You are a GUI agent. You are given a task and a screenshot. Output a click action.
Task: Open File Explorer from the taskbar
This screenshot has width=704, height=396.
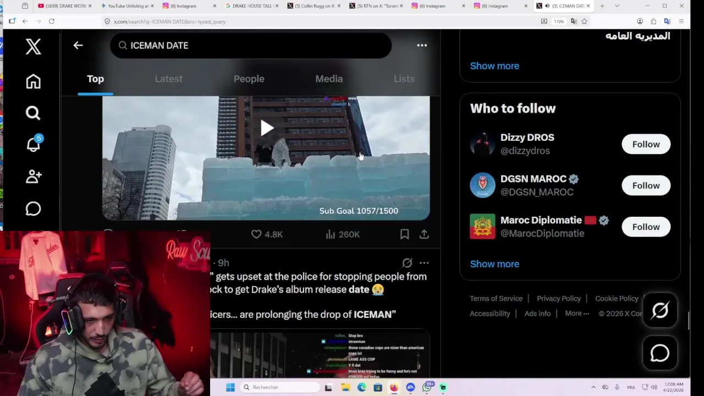pyautogui.click(x=345, y=387)
